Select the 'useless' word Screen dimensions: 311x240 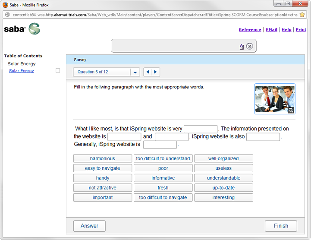(223, 168)
